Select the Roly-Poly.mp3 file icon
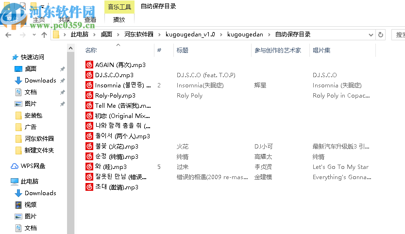 pos(89,95)
